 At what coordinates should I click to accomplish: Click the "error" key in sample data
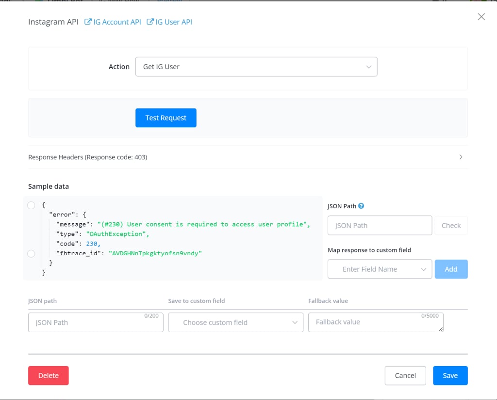point(62,215)
